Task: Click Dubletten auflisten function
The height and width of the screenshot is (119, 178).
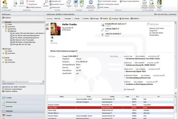Action: coord(10,91)
